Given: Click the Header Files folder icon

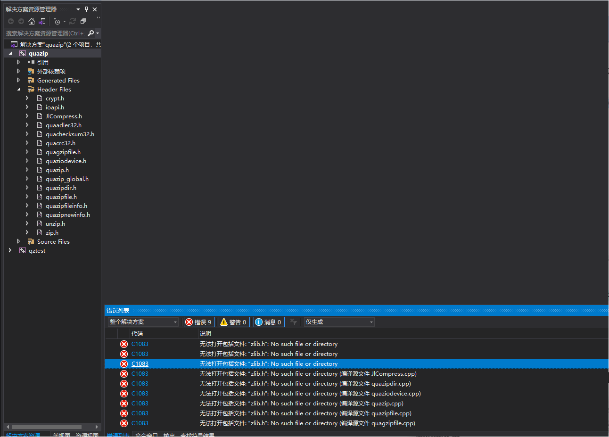Looking at the screenshot, I should point(31,89).
